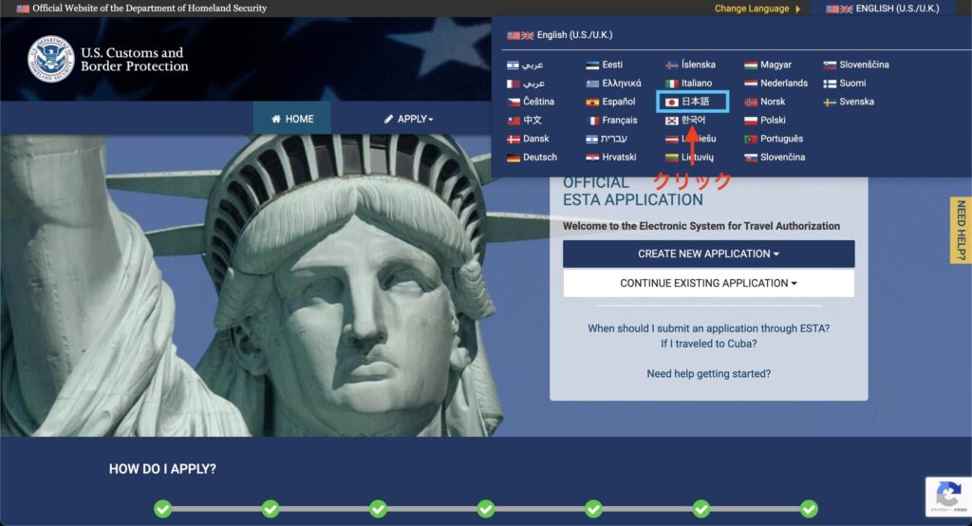Click the house icon on the HOME tab

[276, 119]
